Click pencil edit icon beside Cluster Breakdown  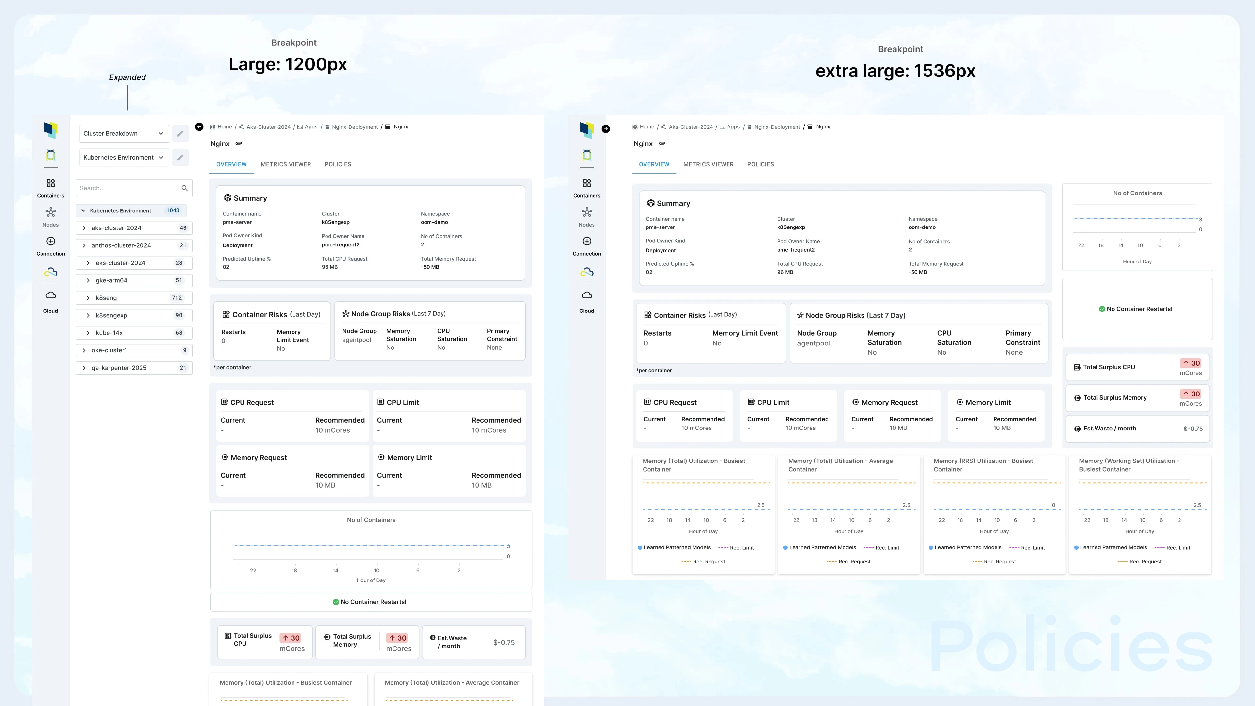tap(180, 133)
